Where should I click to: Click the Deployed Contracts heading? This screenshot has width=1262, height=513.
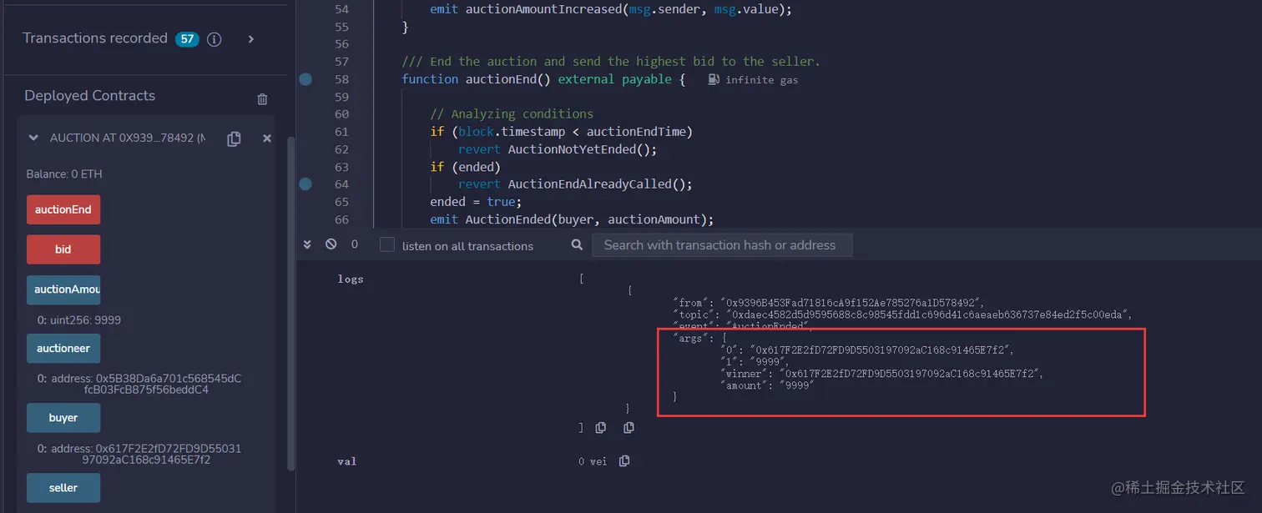(90, 96)
